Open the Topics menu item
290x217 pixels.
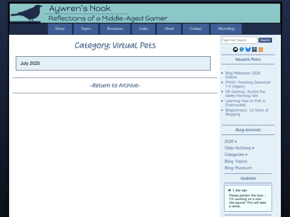[86, 29]
